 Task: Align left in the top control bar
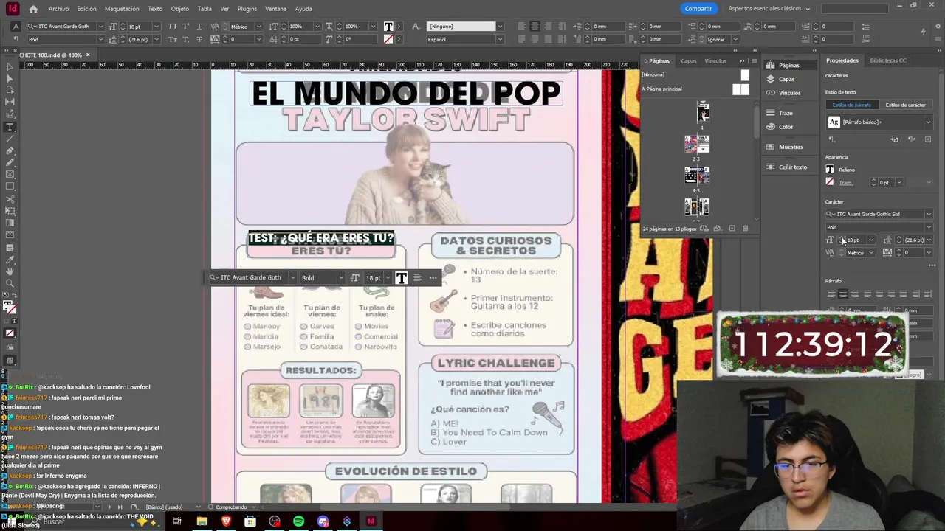pos(522,27)
